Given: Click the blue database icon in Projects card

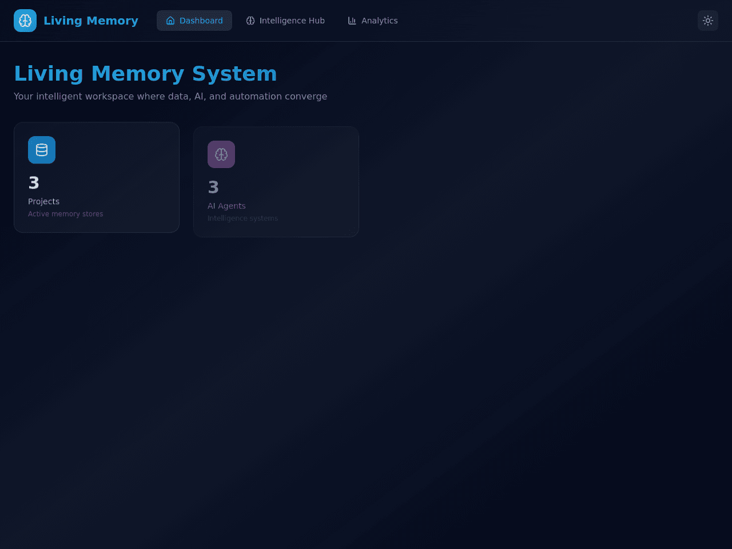Looking at the screenshot, I should coord(42,150).
